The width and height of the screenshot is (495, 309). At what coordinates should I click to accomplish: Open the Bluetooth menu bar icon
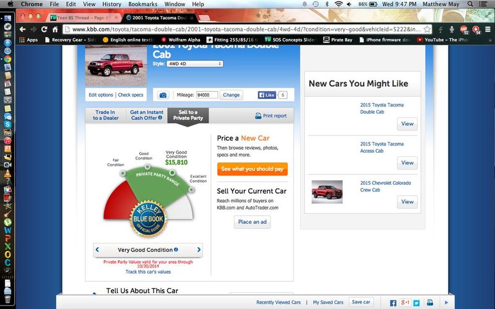[x=327, y=4]
